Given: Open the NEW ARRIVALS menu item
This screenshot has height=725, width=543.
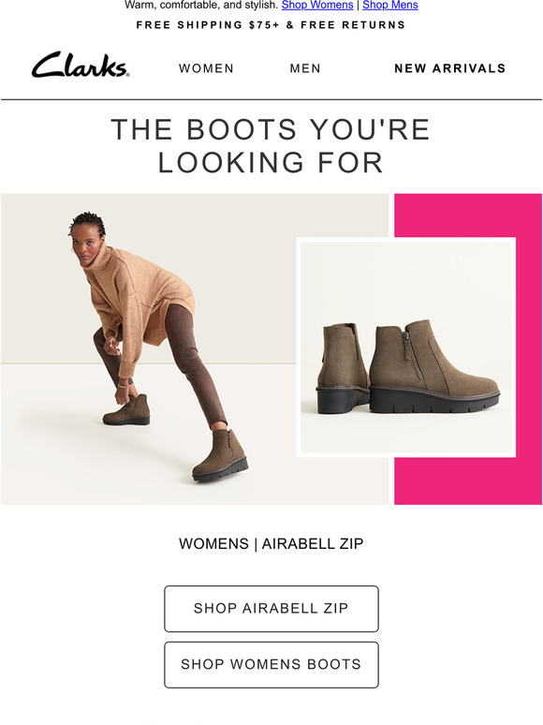Looking at the screenshot, I should [449, 68].
